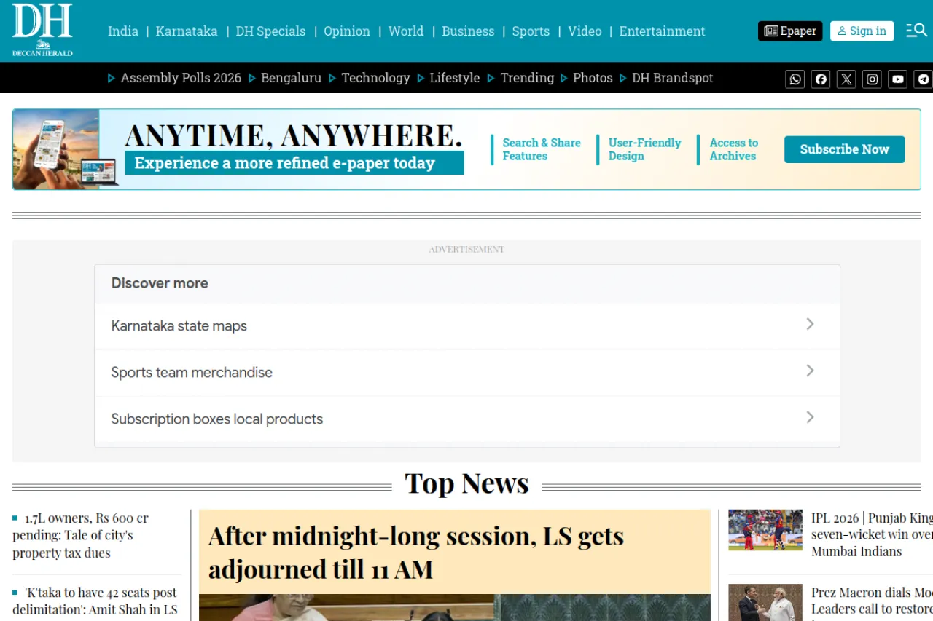Open the Entertainment section
The image size is (933, 621).
[x=663, y=31]
